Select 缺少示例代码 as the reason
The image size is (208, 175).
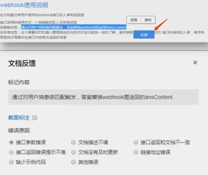coord(12,162)
